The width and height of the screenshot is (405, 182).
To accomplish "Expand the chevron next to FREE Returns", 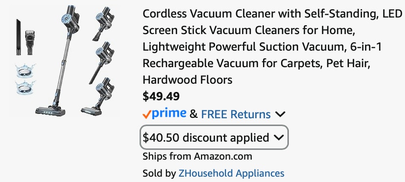I will coord(280,114).
